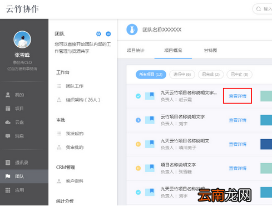Click the hierarchy icon beside 我审批的
The image size is (272, 211).
point(59,148)
